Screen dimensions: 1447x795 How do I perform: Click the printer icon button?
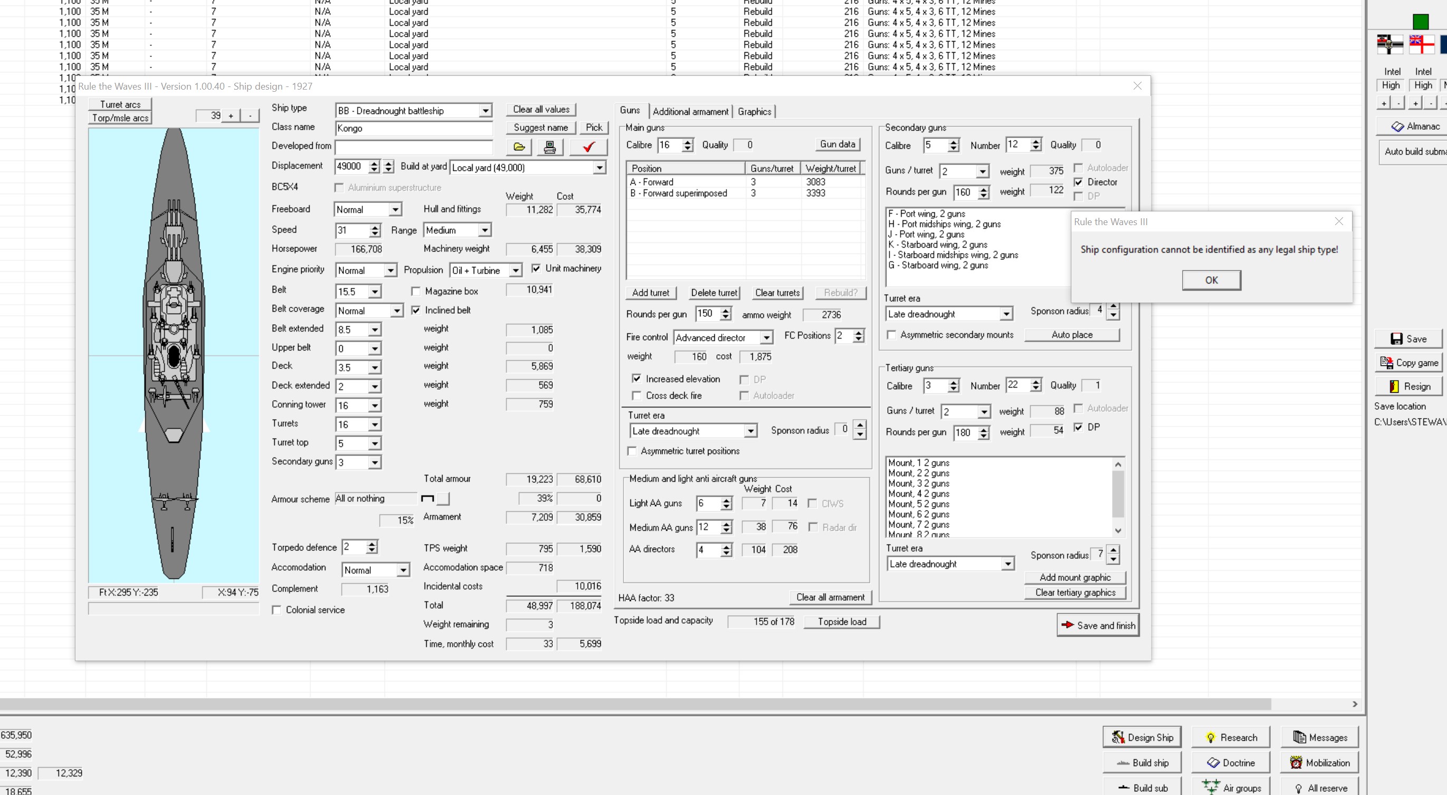tap(550, 147)
